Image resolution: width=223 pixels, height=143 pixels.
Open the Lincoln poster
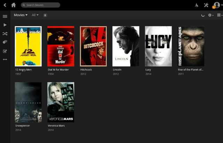point(126,46)
